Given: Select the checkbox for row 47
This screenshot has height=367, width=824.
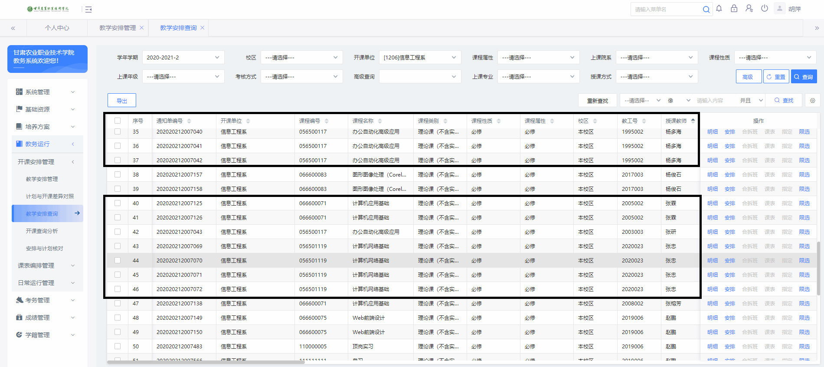Looking at the screenshot, I should [x=118, y=303].
